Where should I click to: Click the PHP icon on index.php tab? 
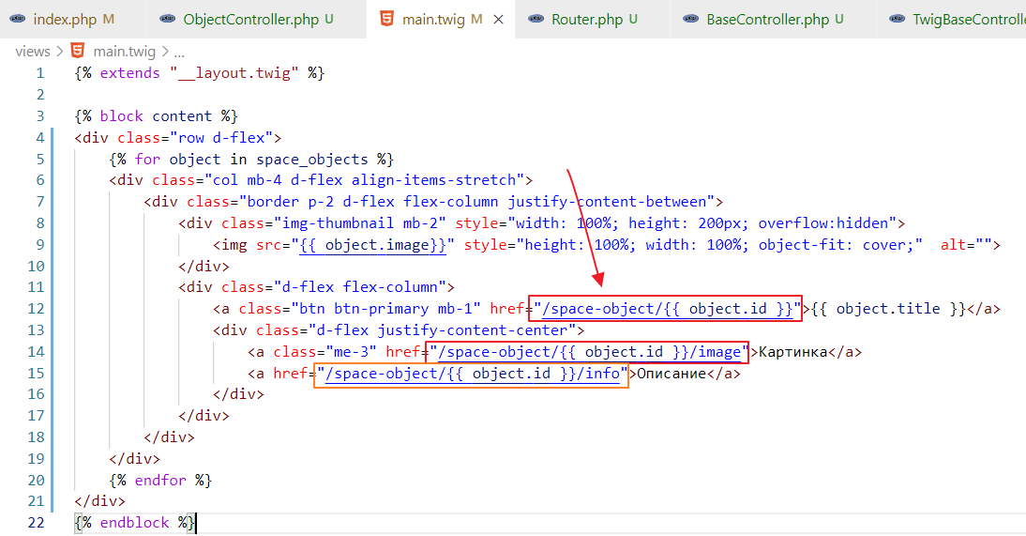point(18,19)
